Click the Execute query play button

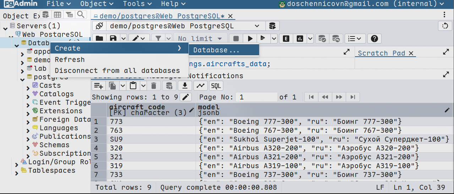(x=250, y=39)
